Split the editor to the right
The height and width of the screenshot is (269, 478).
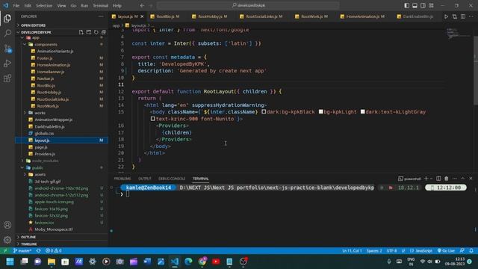click(463, 16)
